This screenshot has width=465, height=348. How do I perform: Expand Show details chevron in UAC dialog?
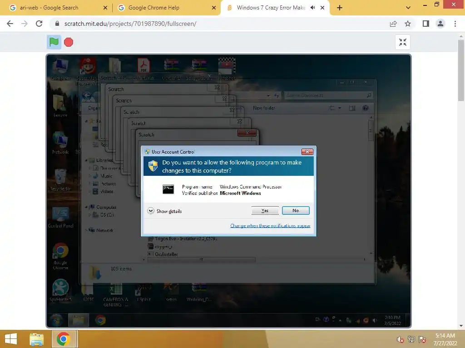tap(151, 211)
